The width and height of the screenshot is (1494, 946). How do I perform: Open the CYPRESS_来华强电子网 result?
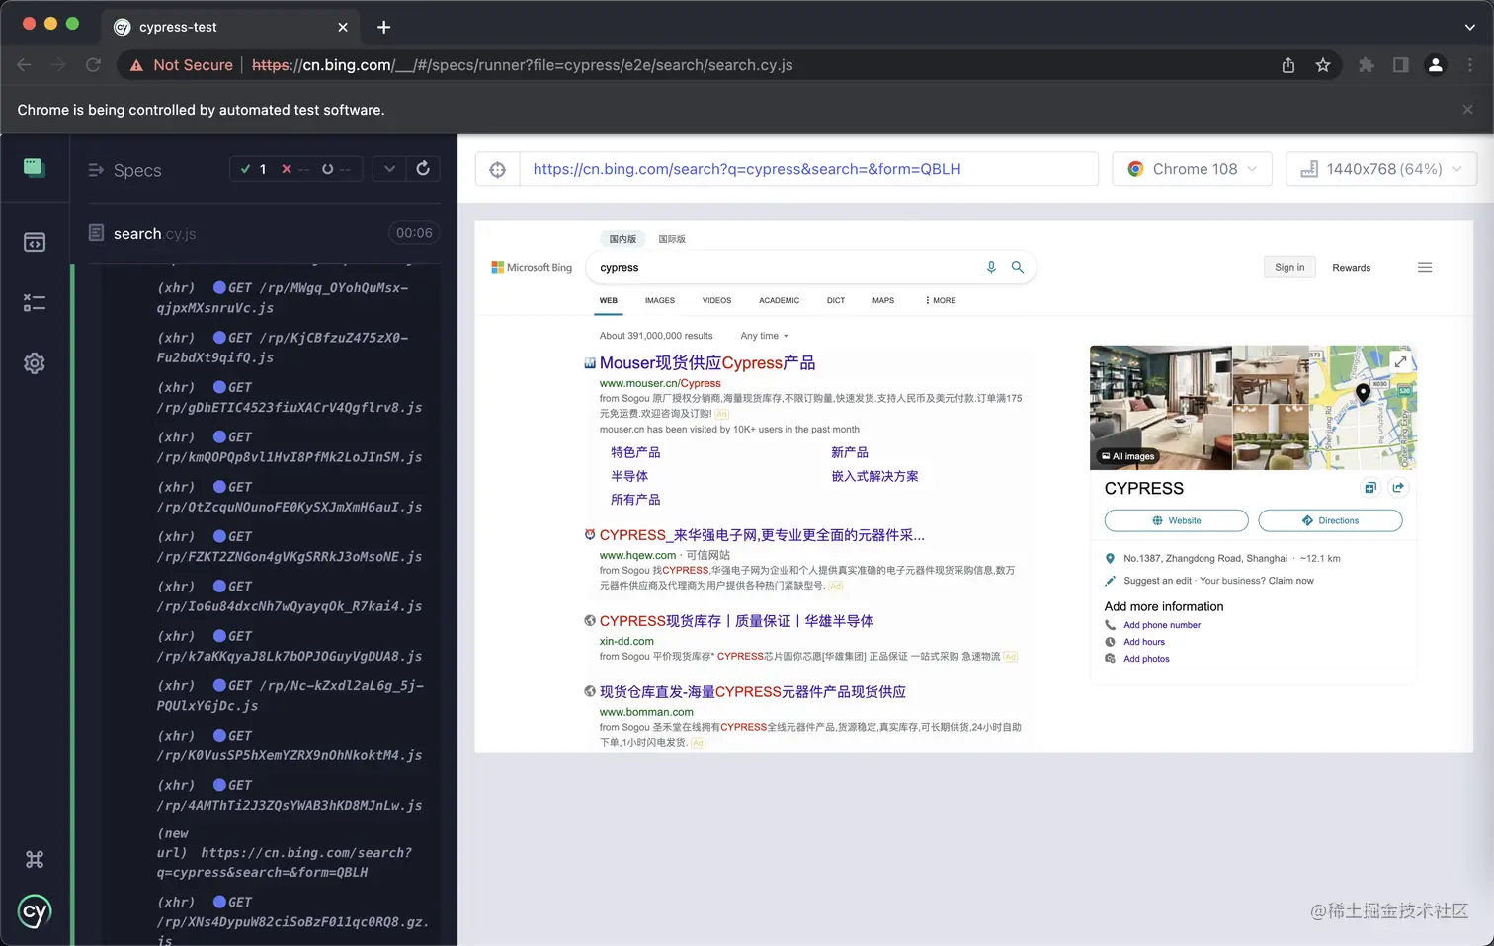point(762,535)
